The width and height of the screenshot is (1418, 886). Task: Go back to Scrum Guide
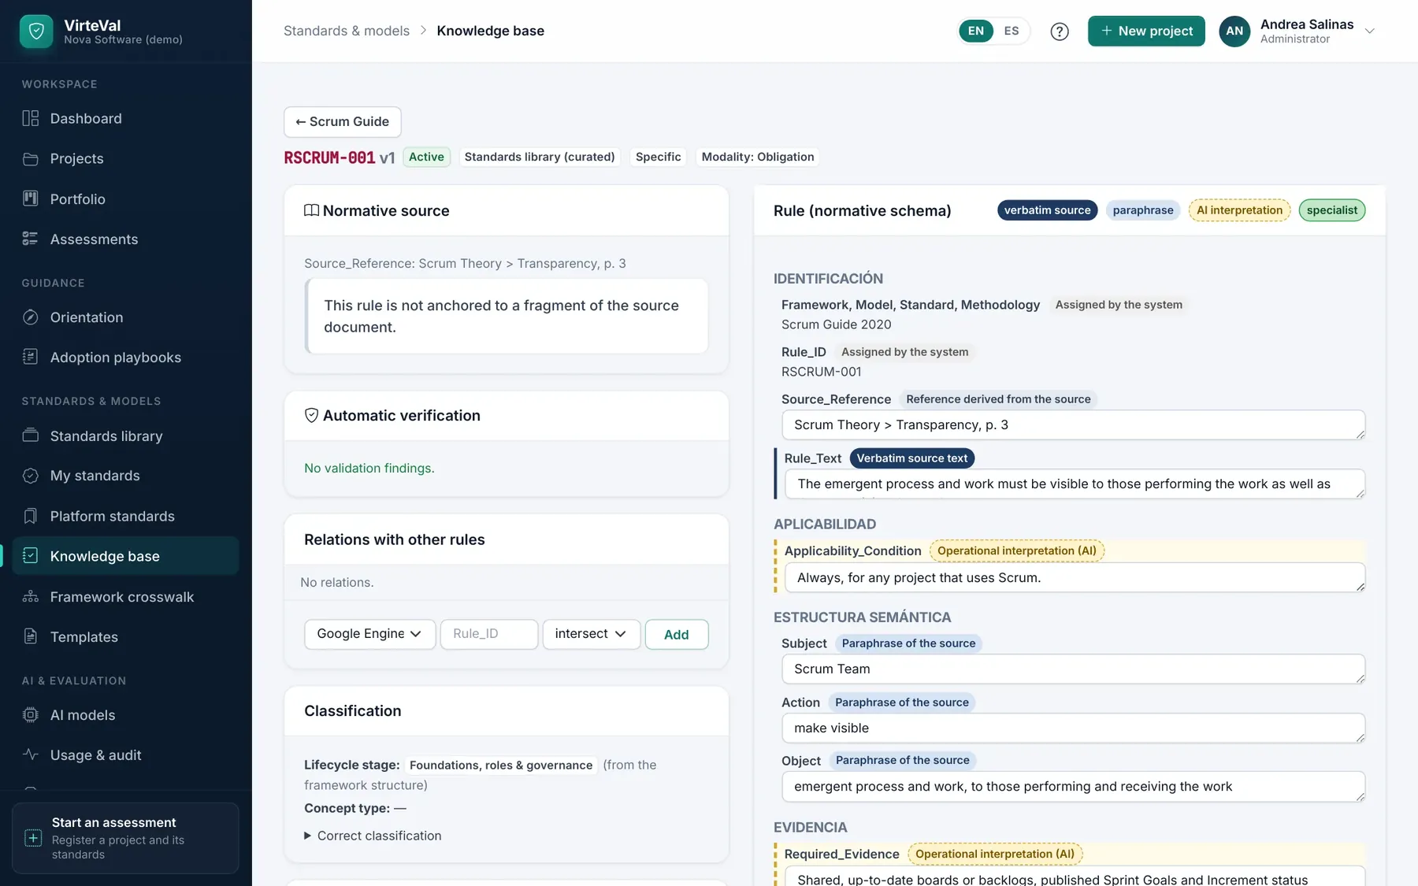coord(343,122)
